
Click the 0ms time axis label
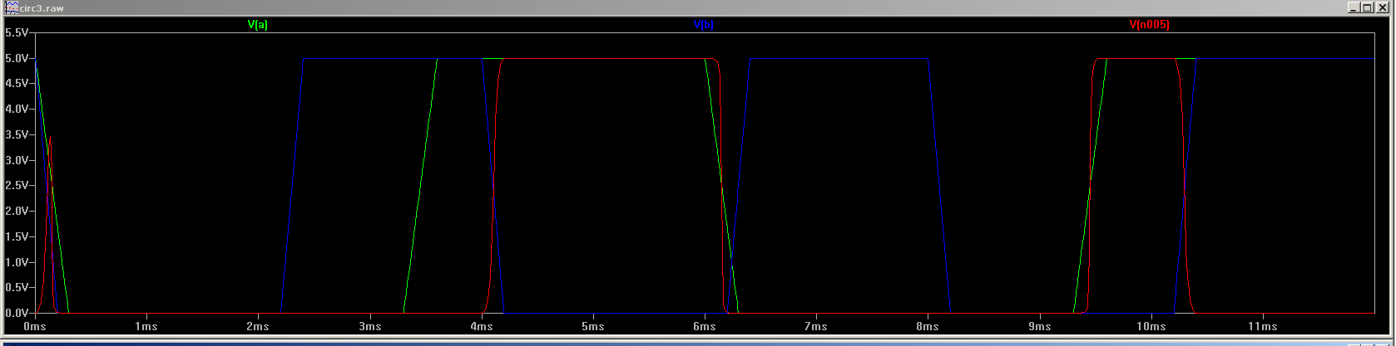35,327
